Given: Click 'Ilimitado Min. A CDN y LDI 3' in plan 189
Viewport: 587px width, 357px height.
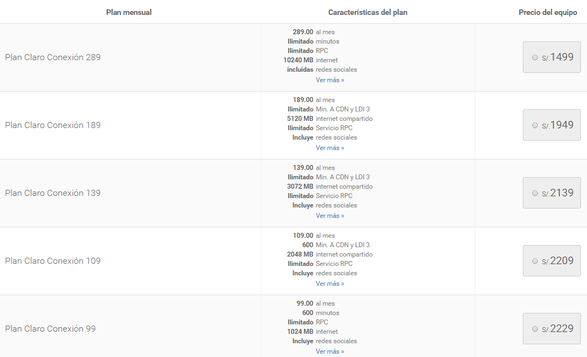Looking at the screenshot, I should pos(329,109).
